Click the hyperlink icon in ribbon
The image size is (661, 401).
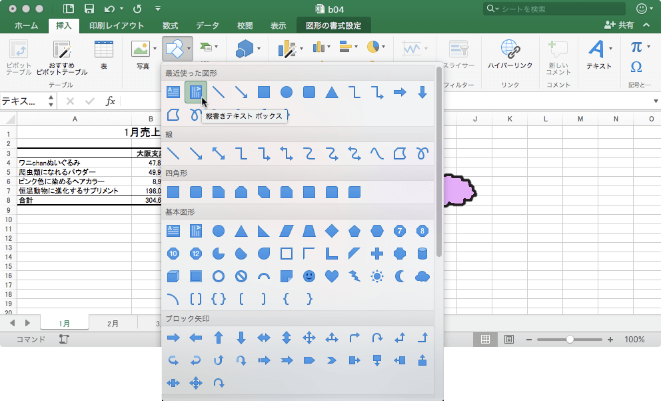(510, 50)
